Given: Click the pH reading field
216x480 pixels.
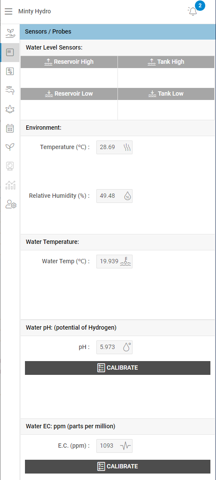Looking at the screenshot, I should pyautogui.click(x=114, y=347).
